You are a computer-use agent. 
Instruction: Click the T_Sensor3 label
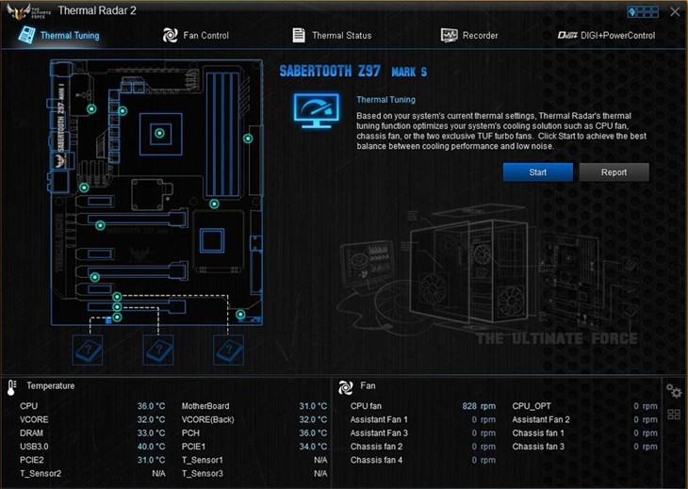[203, 474]
